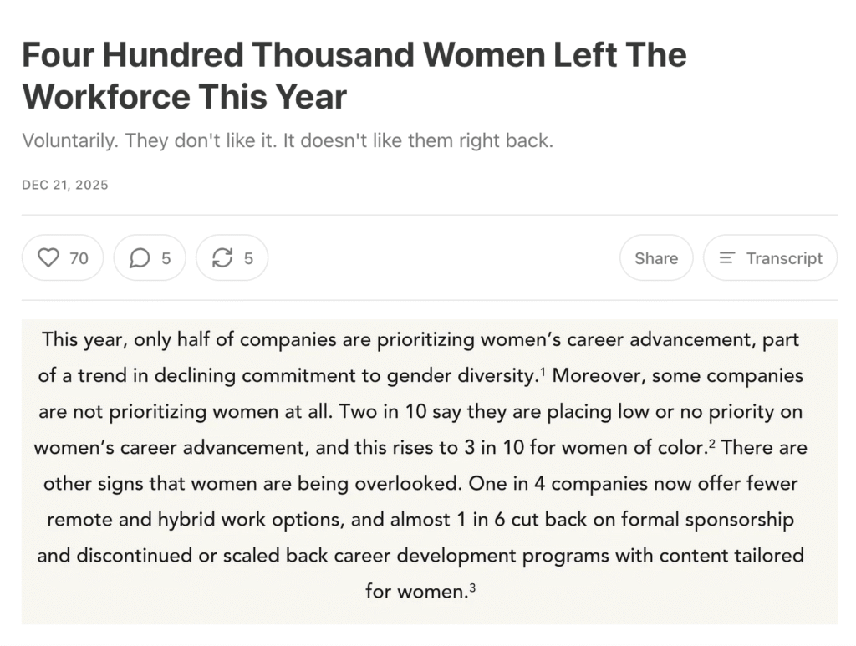Like the post with the heart icon
The width and height of the screenshot is (856, 646).
point(49,258)
